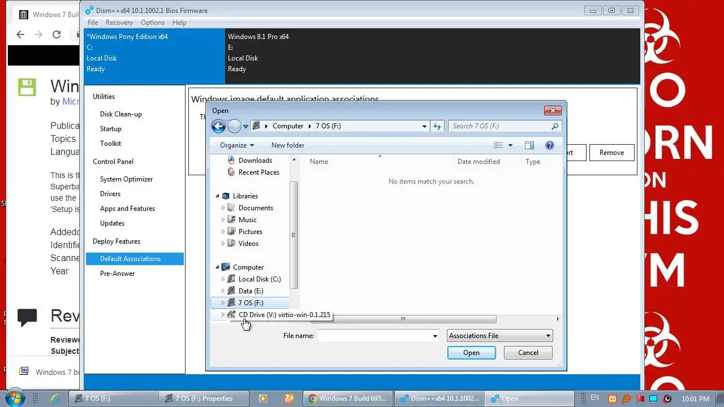Click the Cancel button in the dialog
This screenshot has height=407, width=724.
click(x=528, y=353)
